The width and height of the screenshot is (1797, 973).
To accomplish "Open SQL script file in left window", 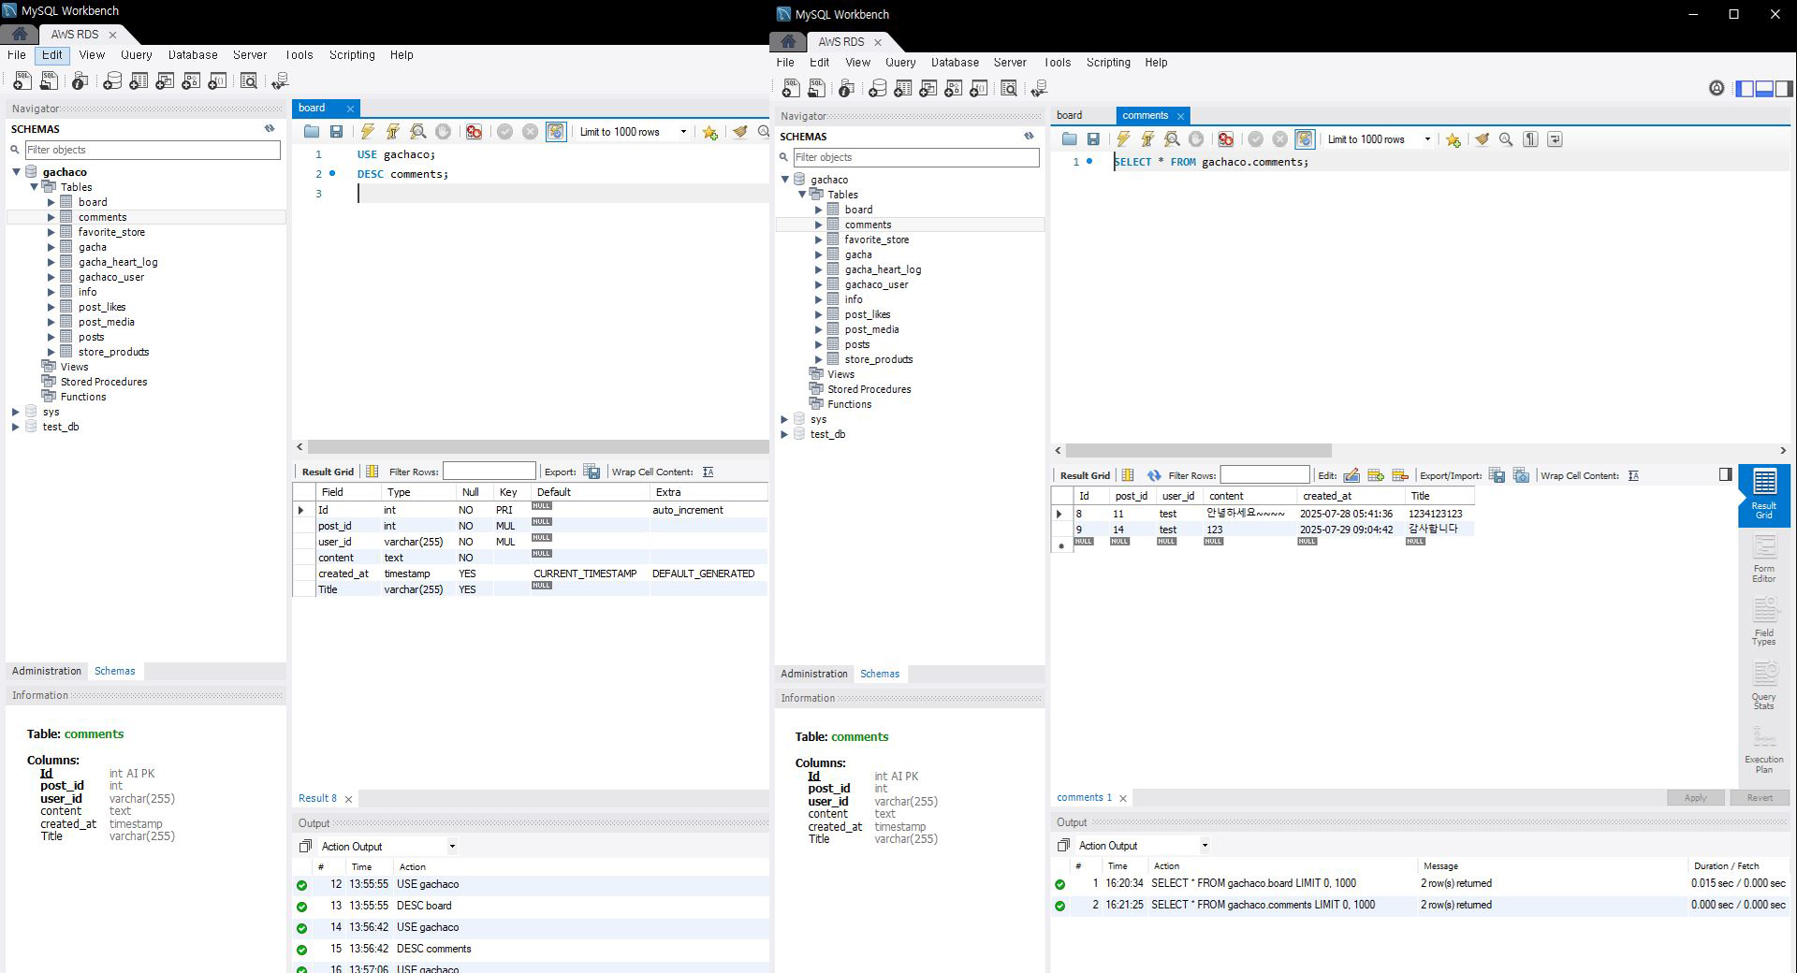I will click(x=312, y=132).
